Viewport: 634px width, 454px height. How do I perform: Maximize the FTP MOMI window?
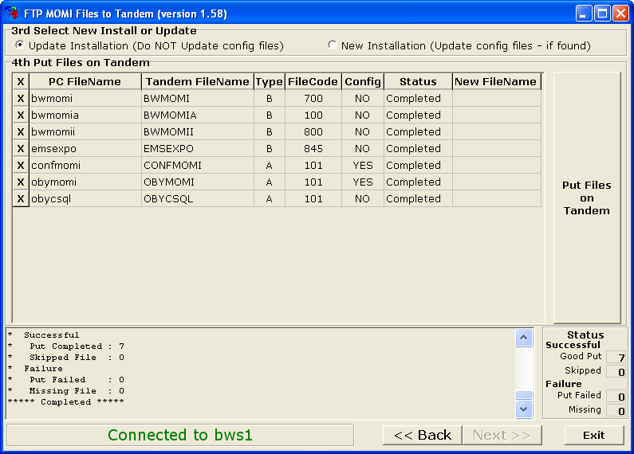602,13
